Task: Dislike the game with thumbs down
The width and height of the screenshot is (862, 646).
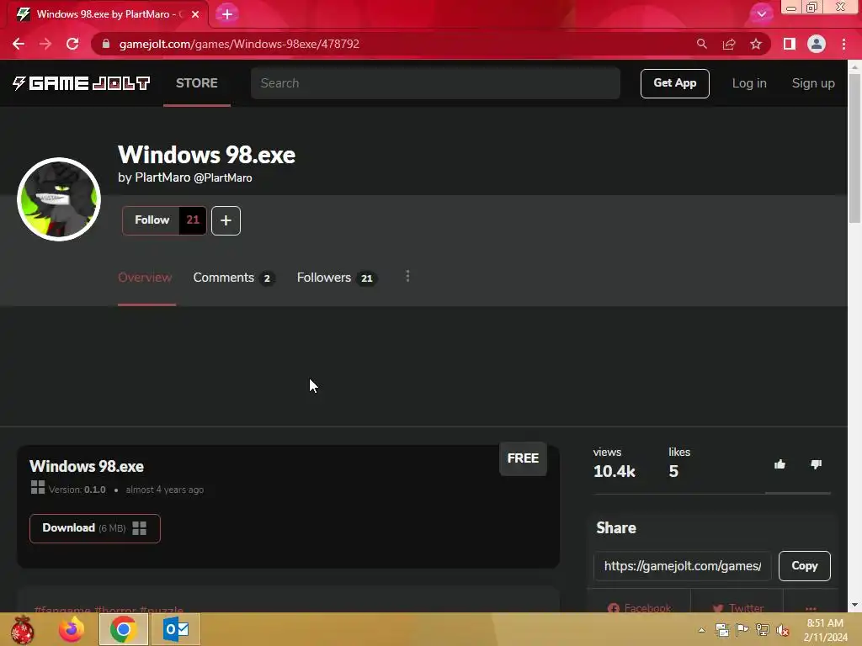Action: click(x=816, y=464)
